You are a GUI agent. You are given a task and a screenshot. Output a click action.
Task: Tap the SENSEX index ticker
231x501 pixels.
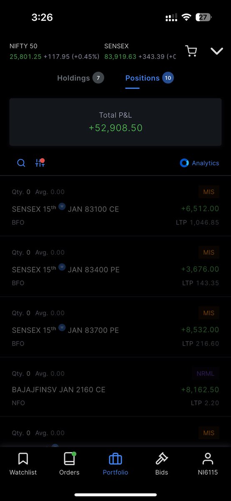(x=140, y=51)
